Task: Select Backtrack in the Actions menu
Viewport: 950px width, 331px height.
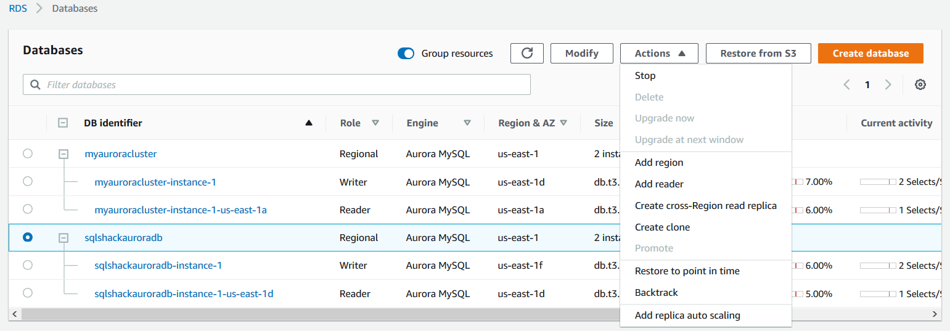Action: [x=656, y=292]
